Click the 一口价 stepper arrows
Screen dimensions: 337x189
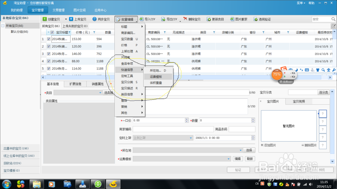(187, 121)
